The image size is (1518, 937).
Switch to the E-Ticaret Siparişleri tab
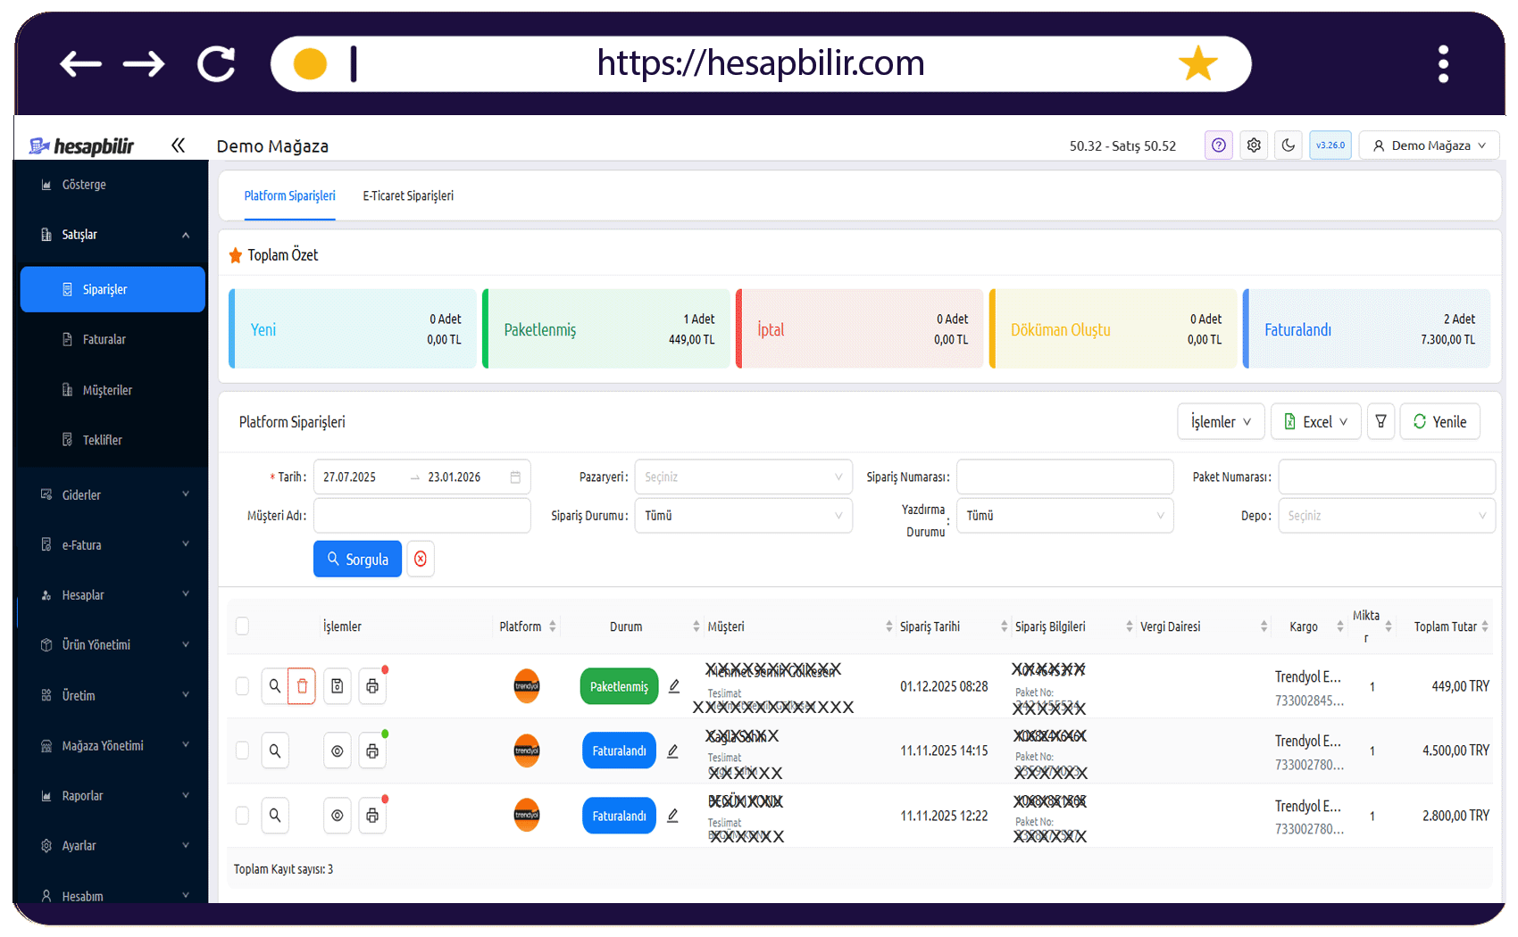(x=408, y=195)
